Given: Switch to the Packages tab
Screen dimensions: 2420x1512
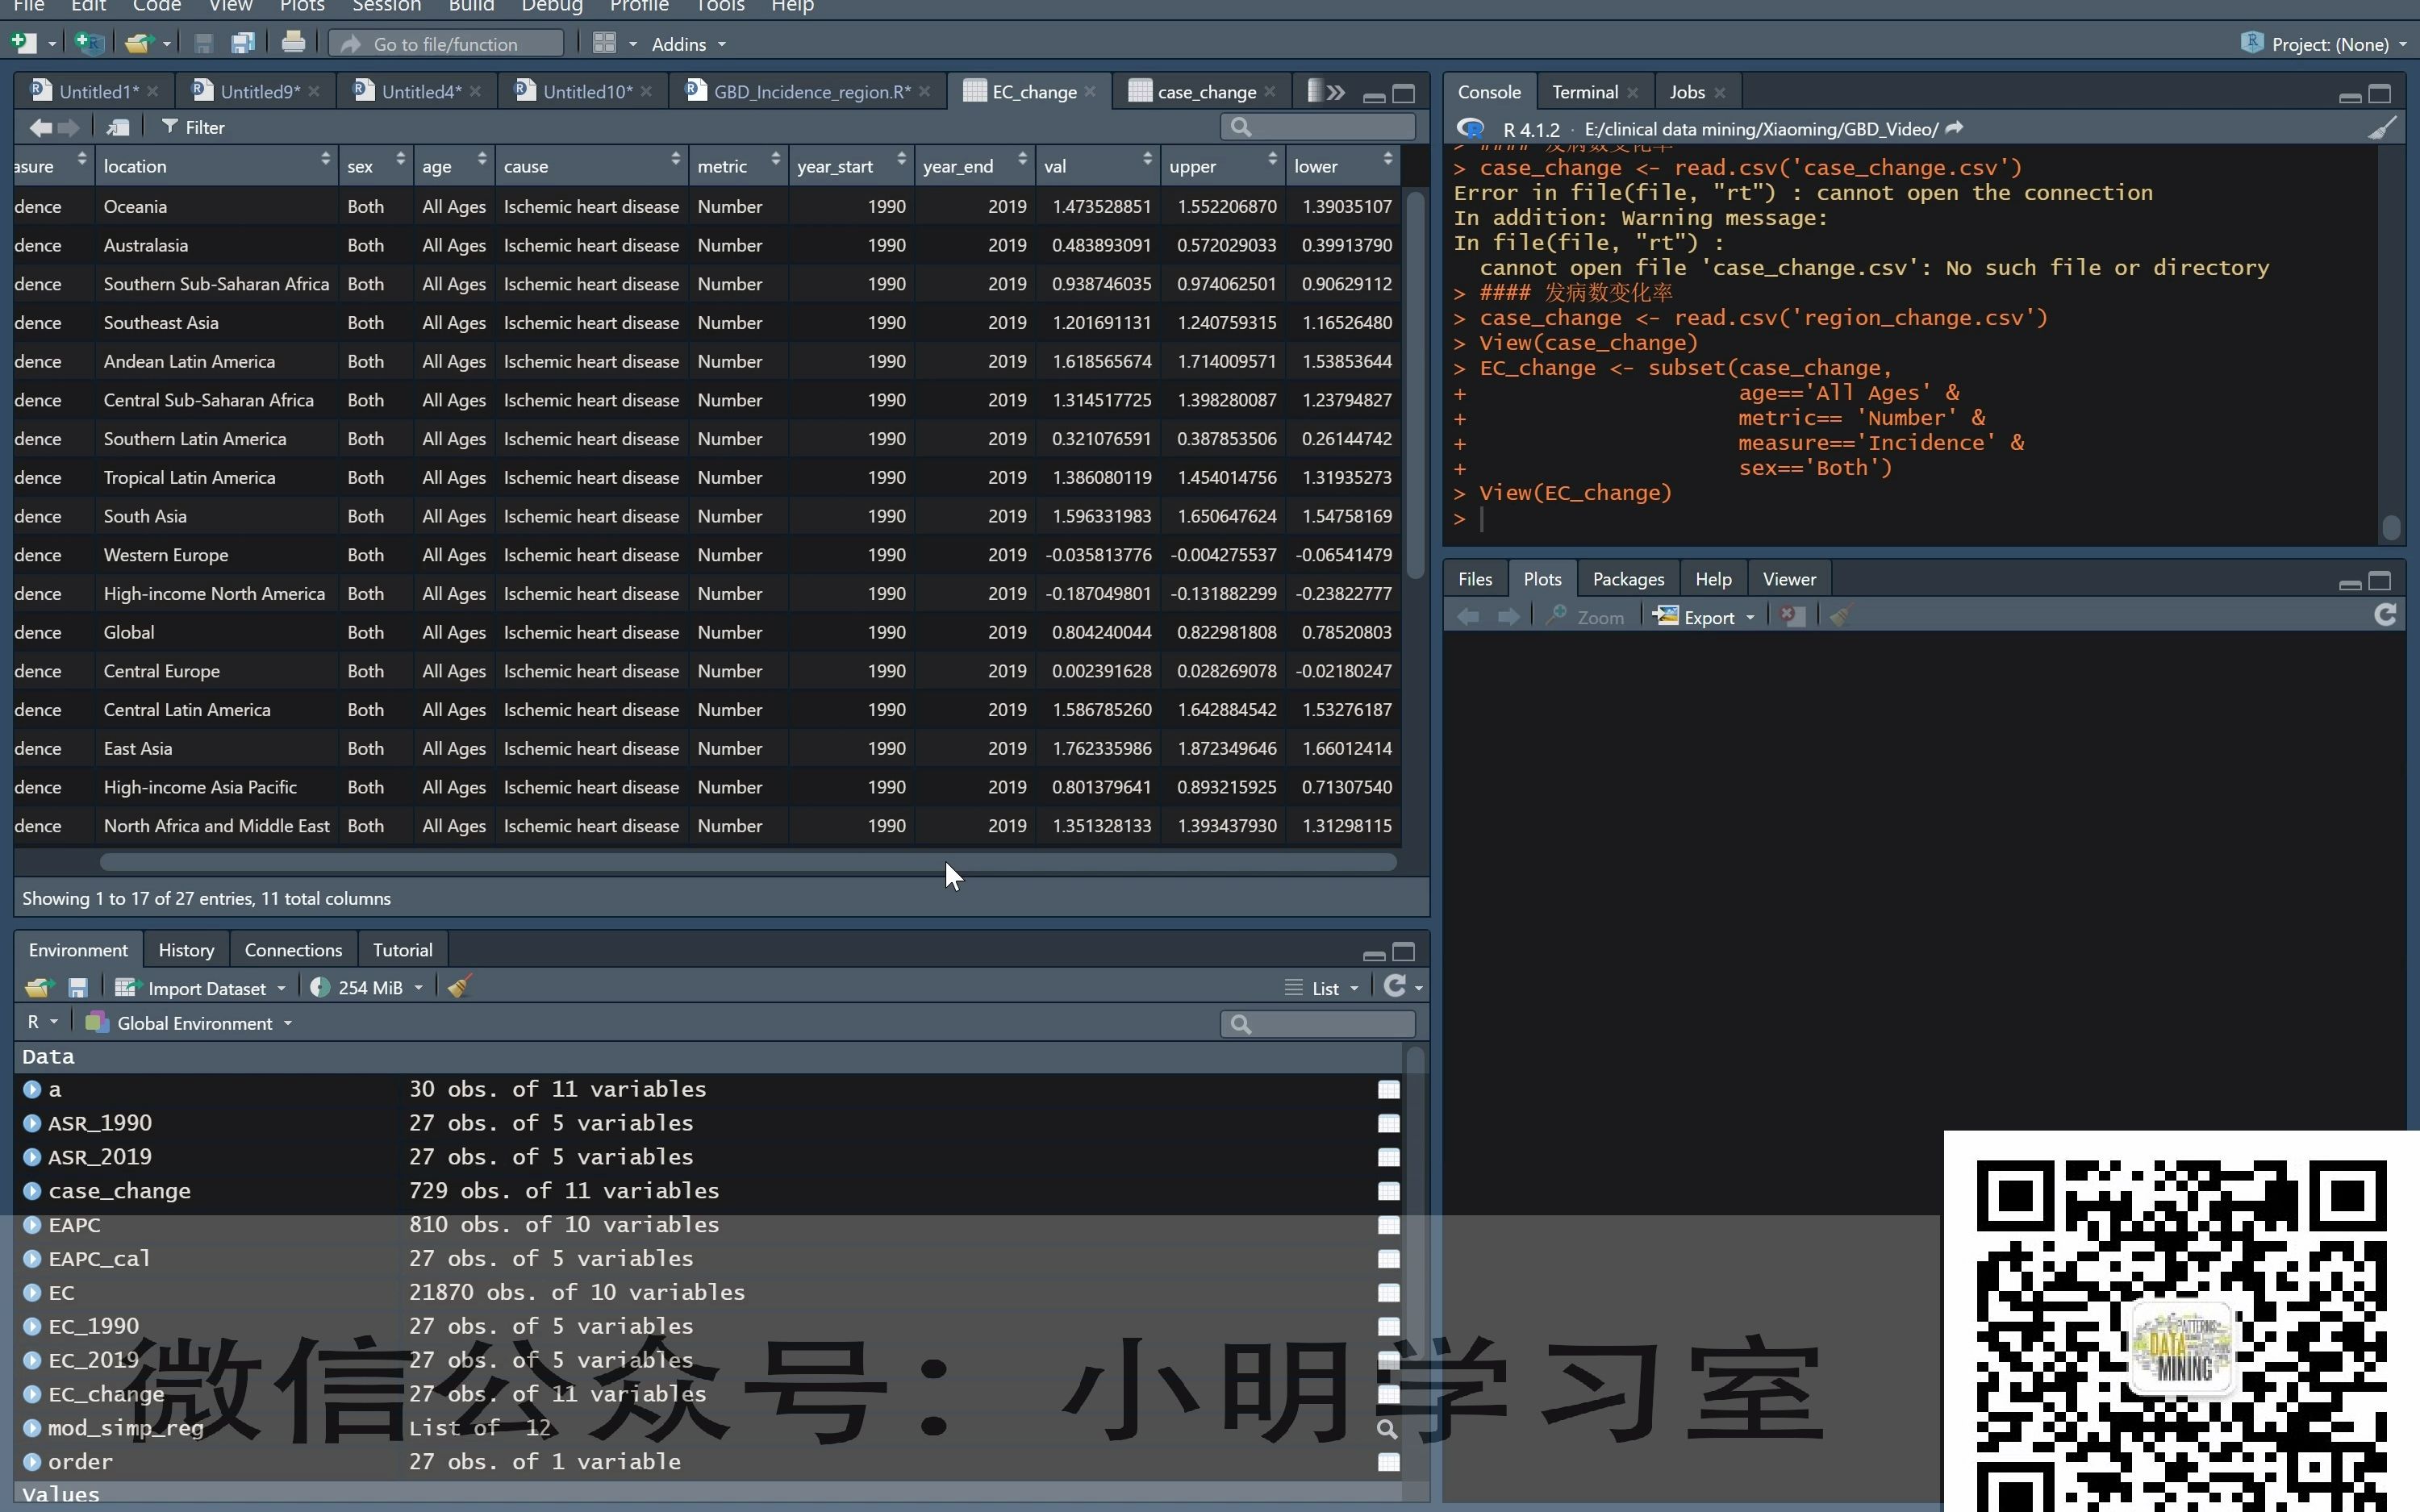Looking at the screenshot, I should point(1628,579).
